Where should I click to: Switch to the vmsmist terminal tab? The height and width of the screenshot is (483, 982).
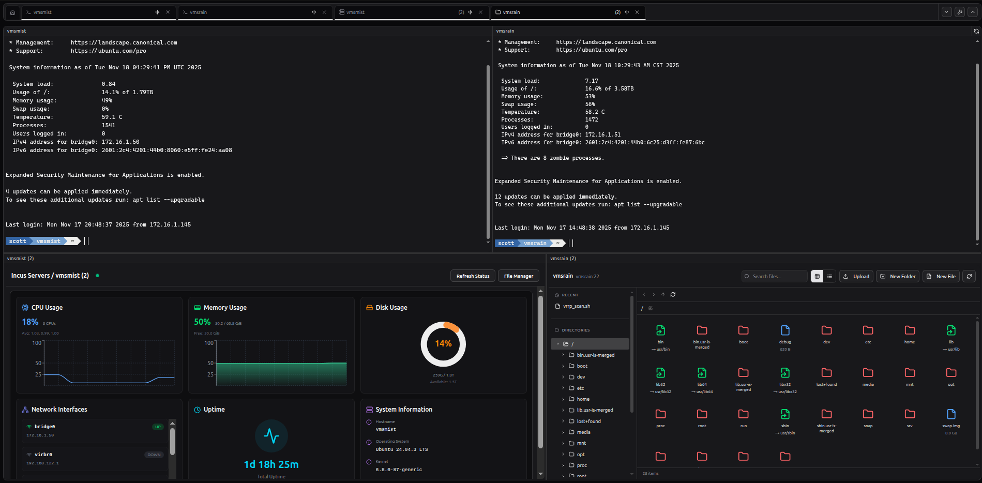pyautogui.click(x=83, y=12)
